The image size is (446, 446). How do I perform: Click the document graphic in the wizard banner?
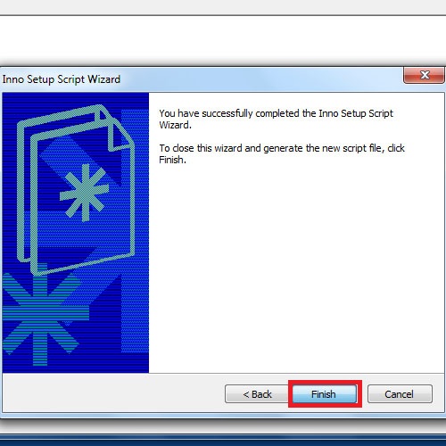(x=76, y=190)
